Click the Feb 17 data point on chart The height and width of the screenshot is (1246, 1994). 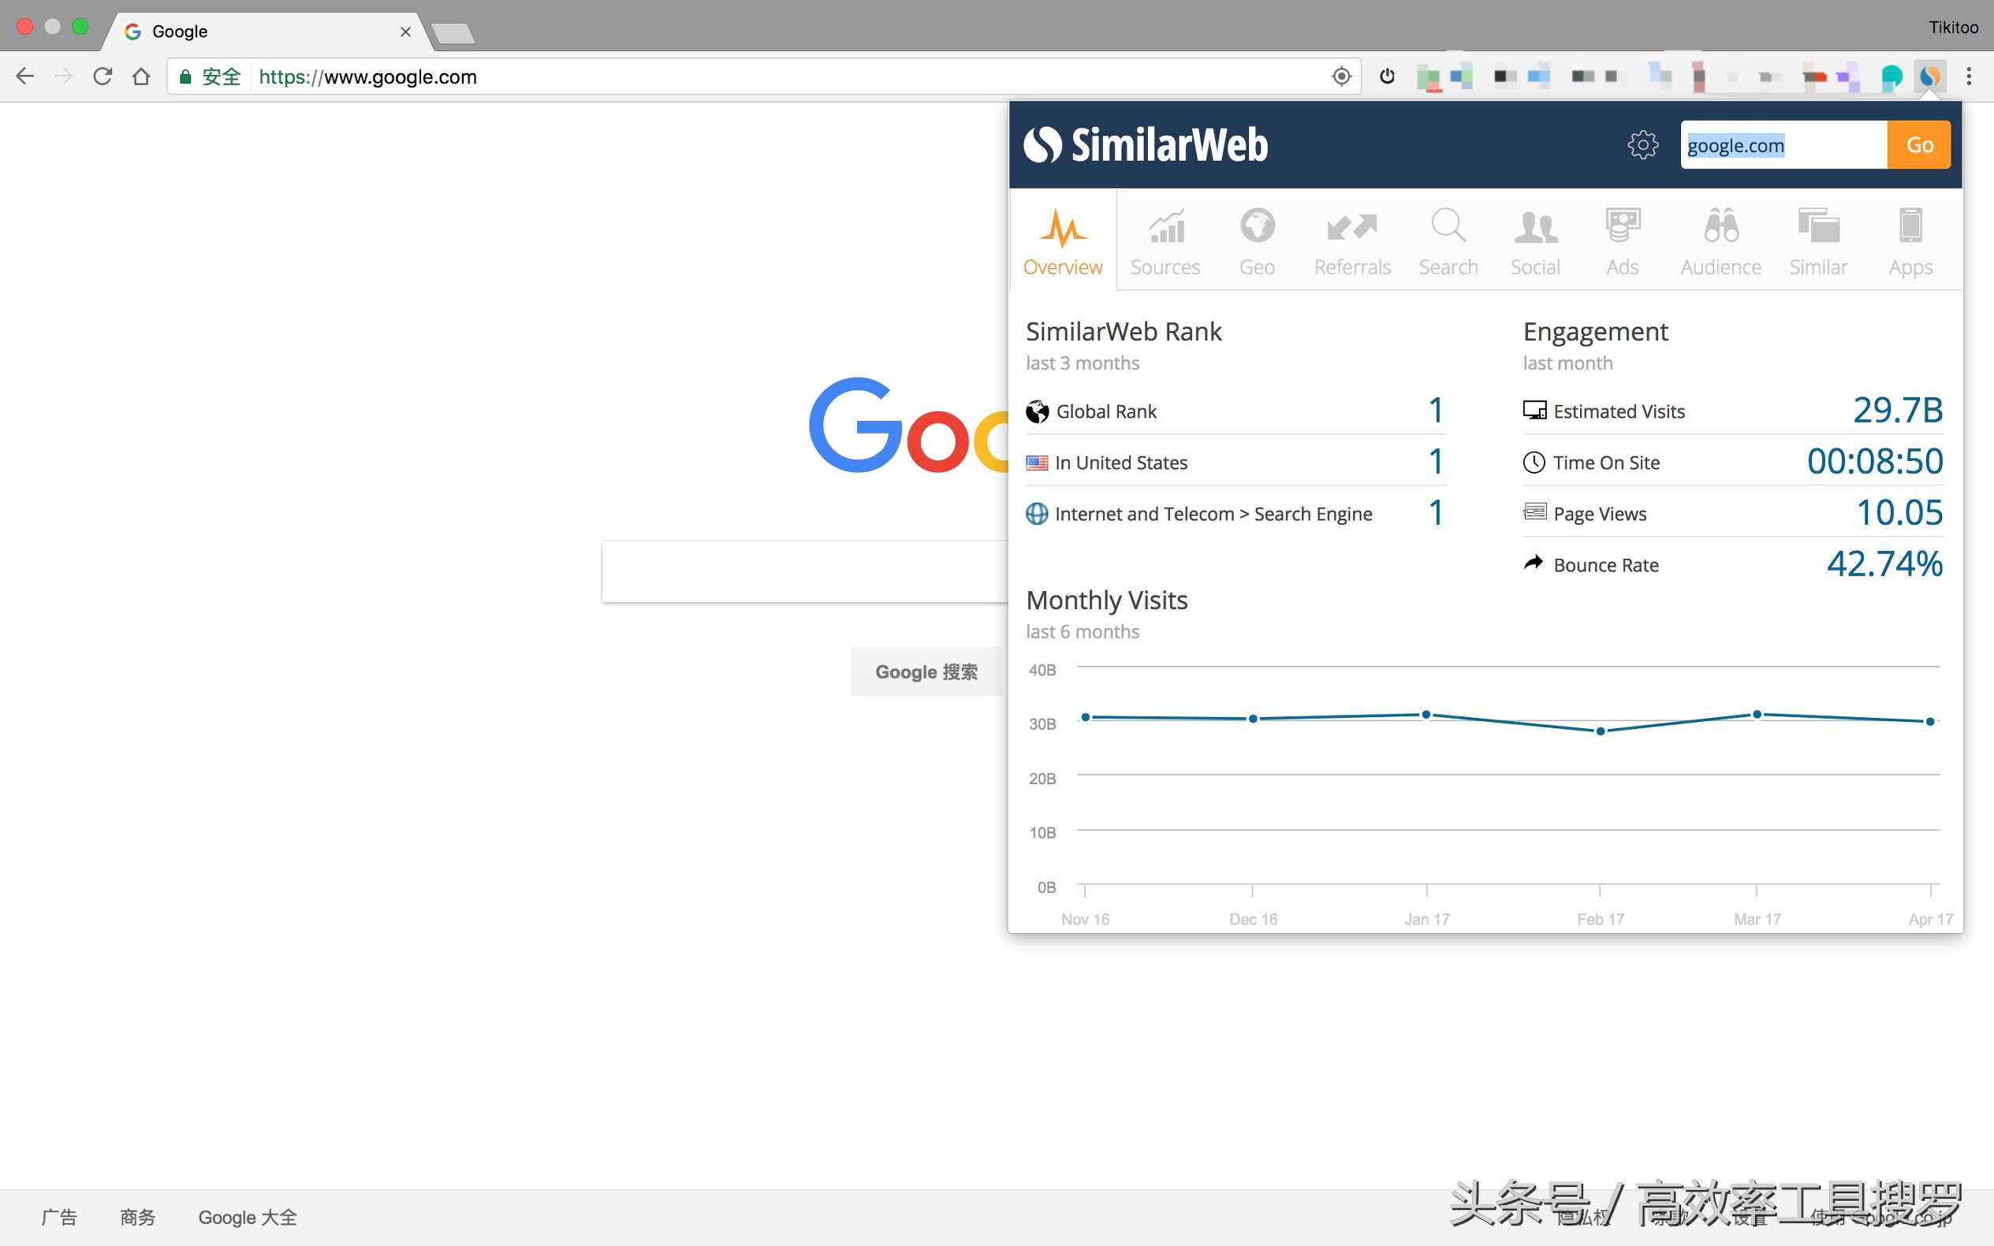point(1600,731)
